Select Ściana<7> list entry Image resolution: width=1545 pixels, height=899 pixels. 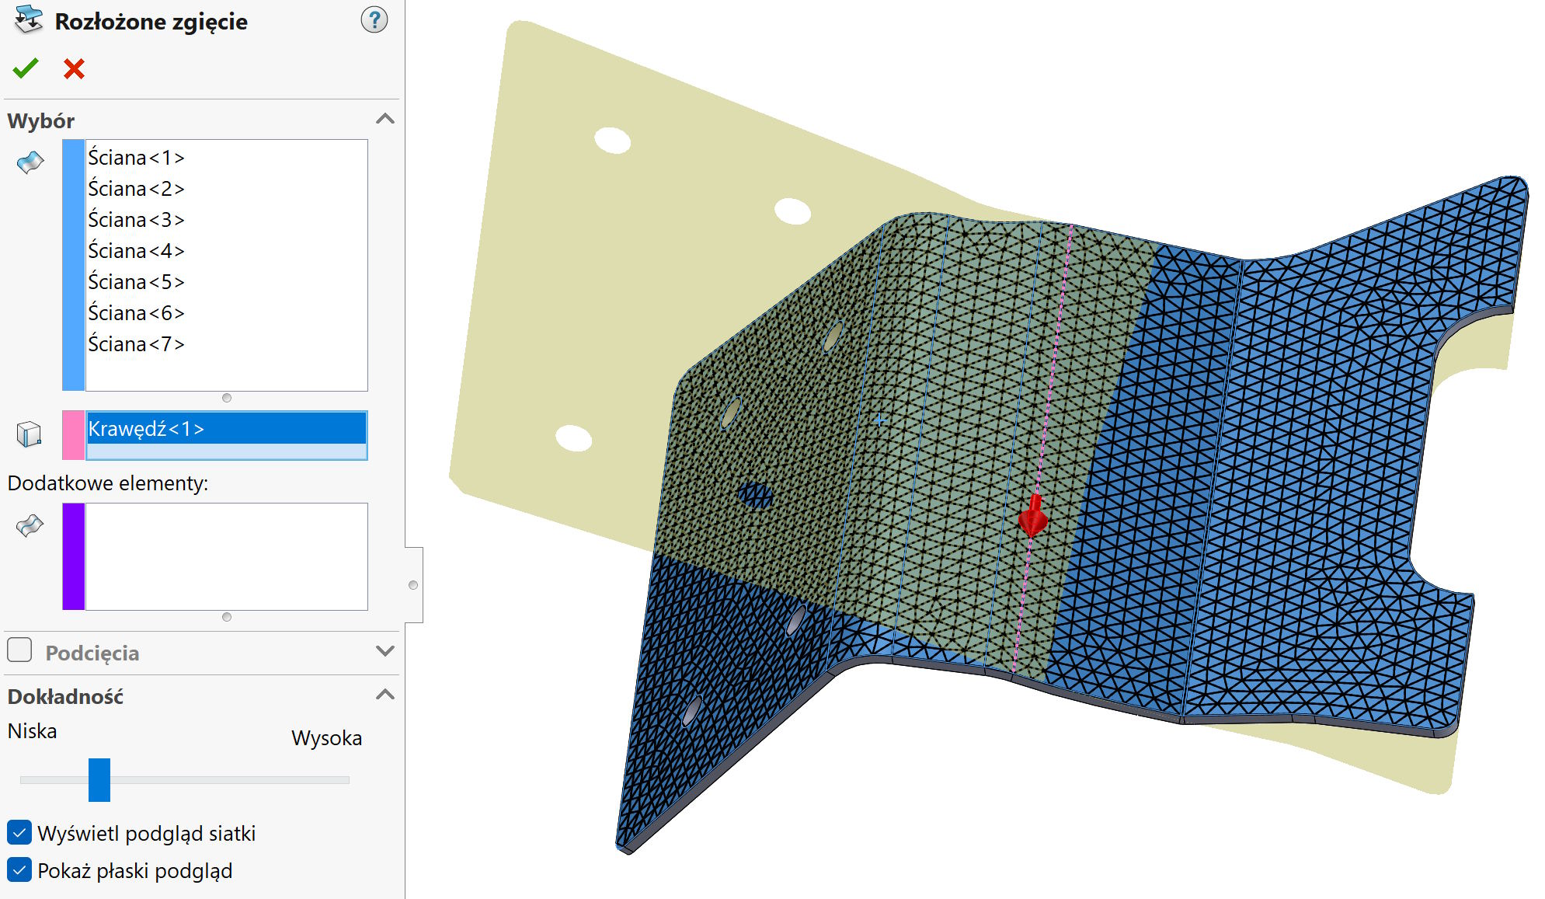point(136,344)
